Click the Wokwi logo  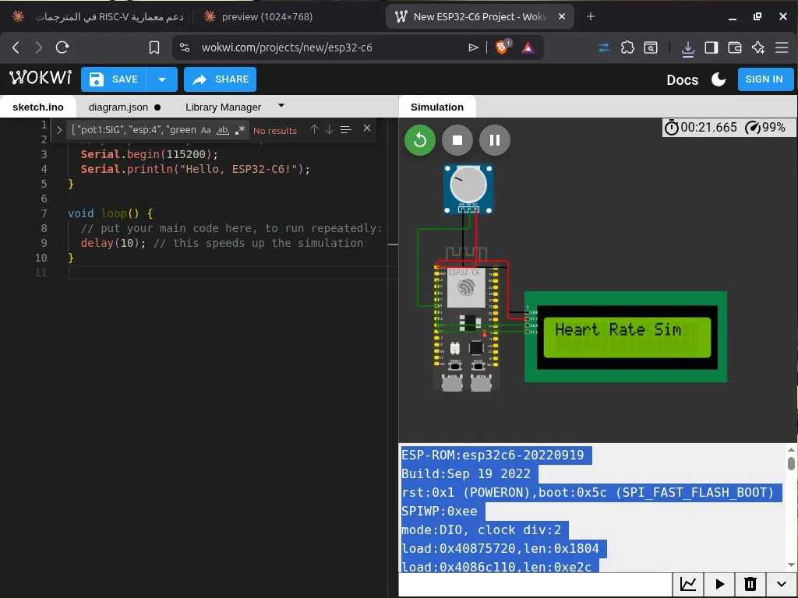point(41,78)
